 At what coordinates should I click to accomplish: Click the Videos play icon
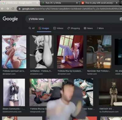(x=55, y=28)
